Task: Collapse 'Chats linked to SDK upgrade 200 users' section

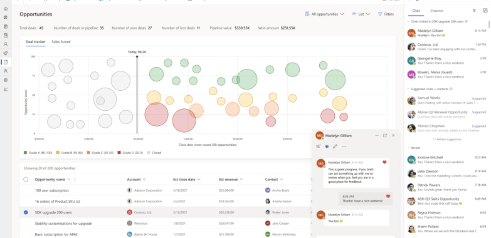Action: coord(408,21)
